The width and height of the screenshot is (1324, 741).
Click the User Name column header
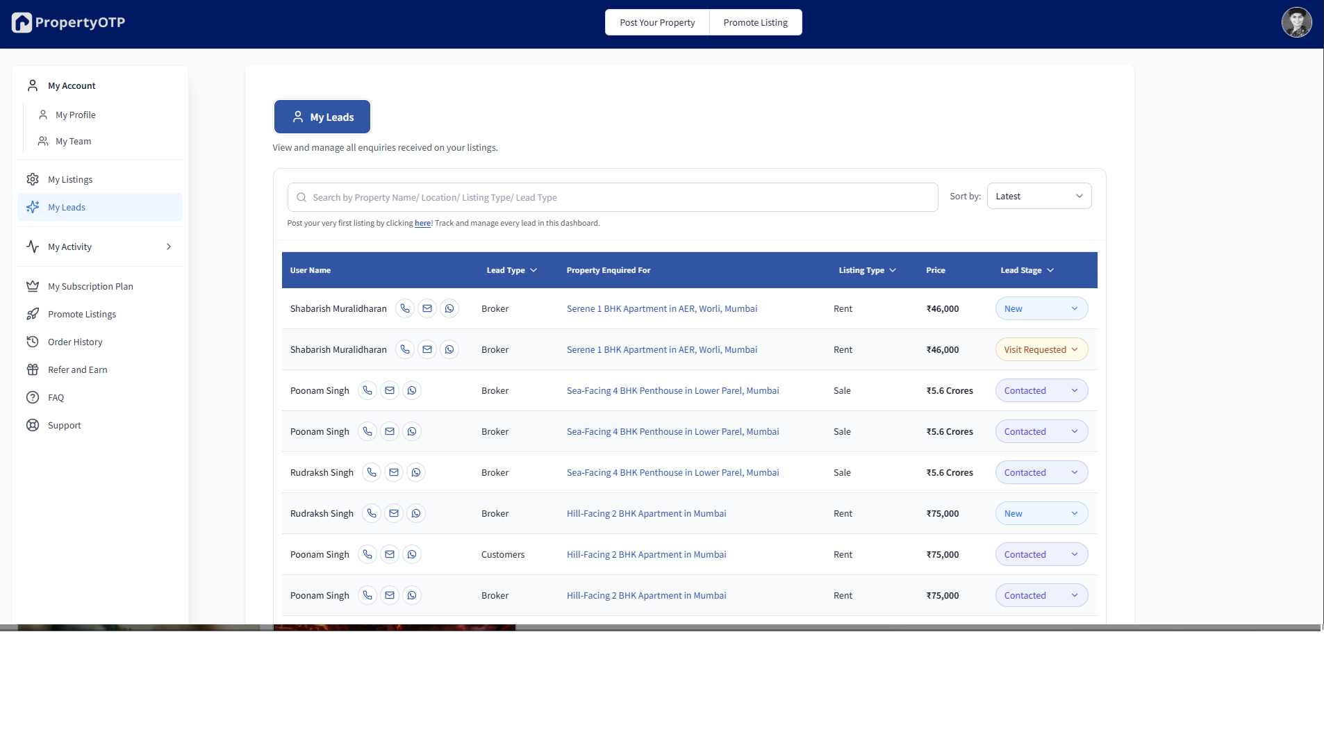pos(311,270)
